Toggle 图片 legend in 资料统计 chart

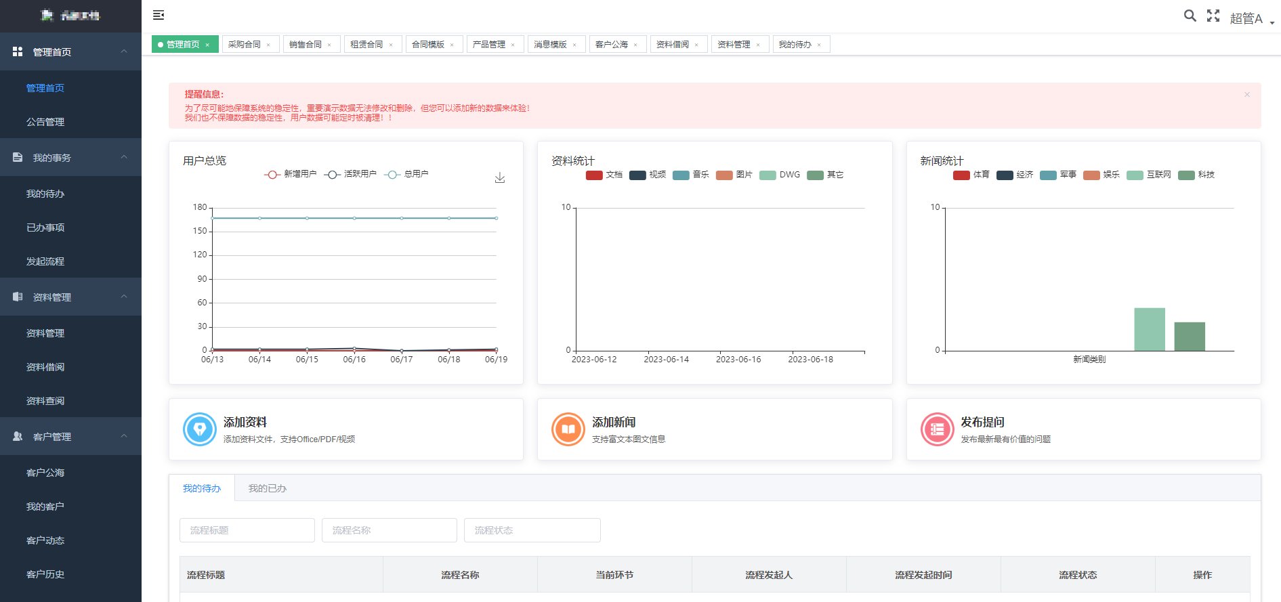click(734, 175)
